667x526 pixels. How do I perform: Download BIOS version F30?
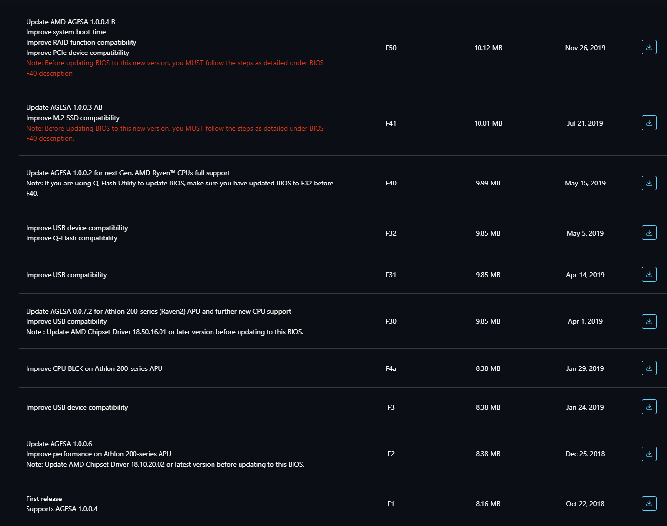[649, 321]
